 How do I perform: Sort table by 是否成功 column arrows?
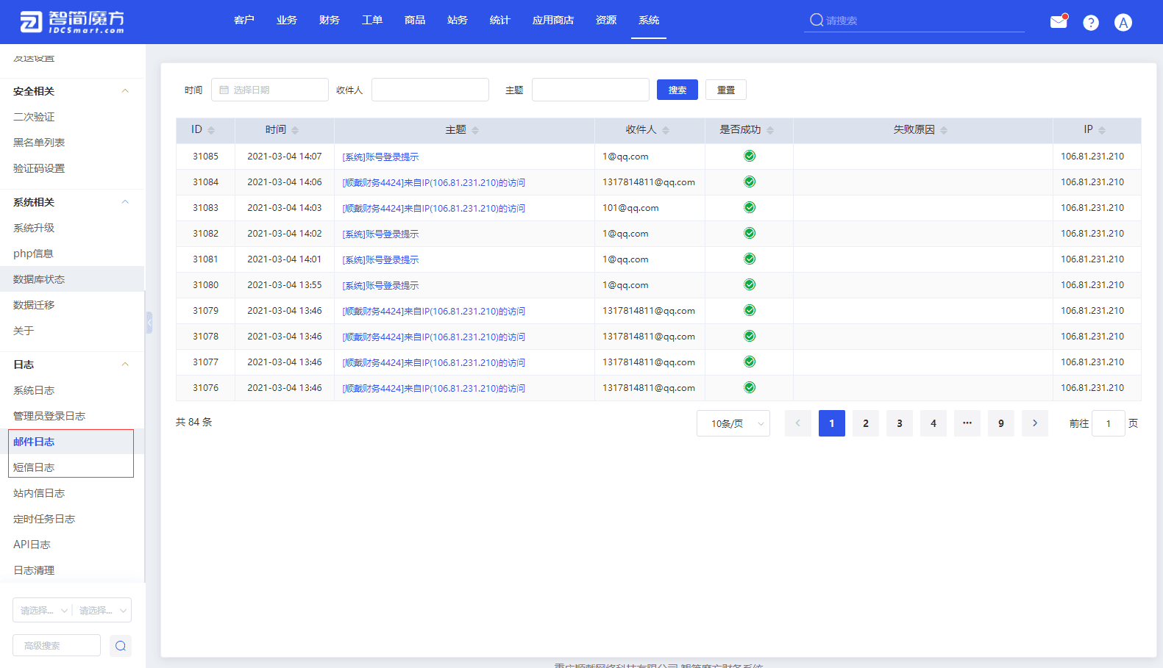point(770,130)
